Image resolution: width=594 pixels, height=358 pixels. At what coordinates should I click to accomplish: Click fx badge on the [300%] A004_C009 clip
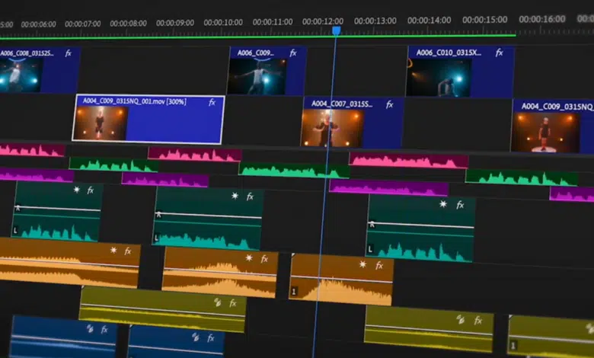(x=212, y=102)
